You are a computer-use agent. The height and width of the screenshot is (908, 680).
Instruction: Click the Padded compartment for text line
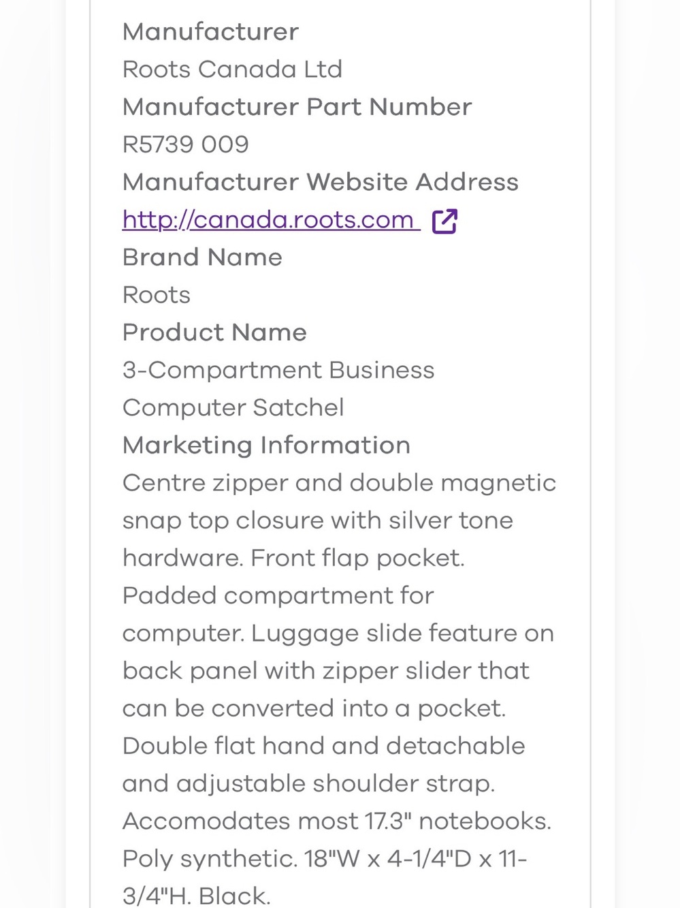click(x=278, y=595)
